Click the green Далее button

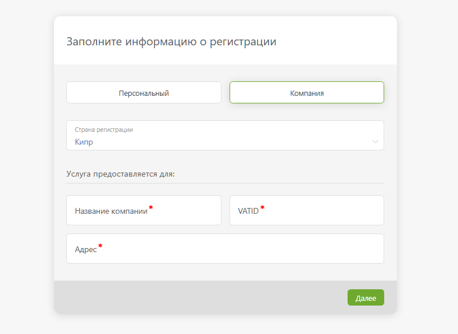(x=366, y=297)
